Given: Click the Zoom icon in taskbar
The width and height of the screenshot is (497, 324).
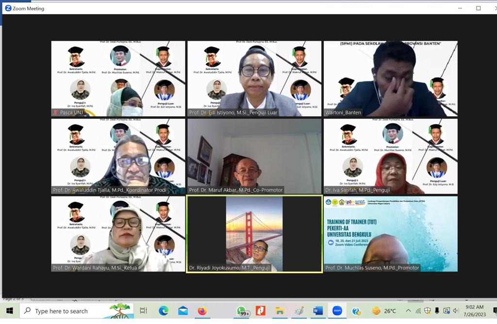Looking at the screenshot, I should click(337, 311).
